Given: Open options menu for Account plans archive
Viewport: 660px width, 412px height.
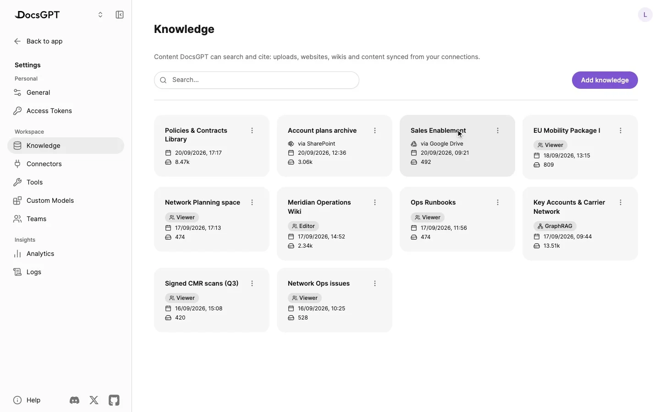Looking at the screenshot, I should [375, 130].
